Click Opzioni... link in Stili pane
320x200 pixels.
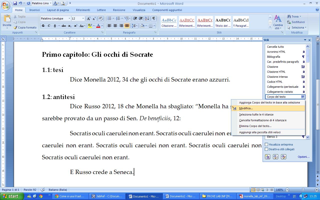tap(303, 157)
